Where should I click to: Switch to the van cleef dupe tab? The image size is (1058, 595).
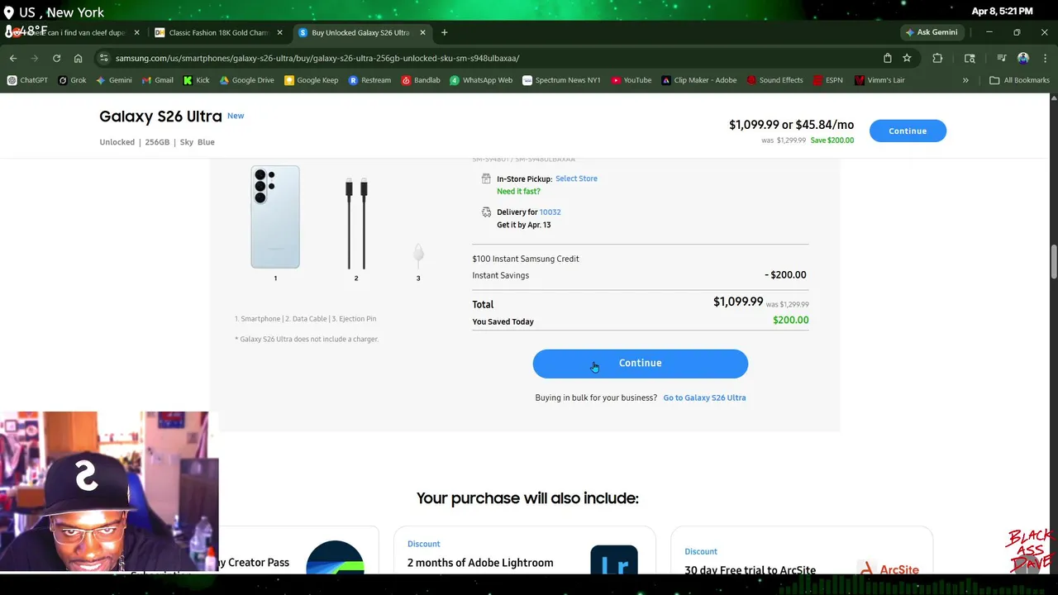coord(73,32)
